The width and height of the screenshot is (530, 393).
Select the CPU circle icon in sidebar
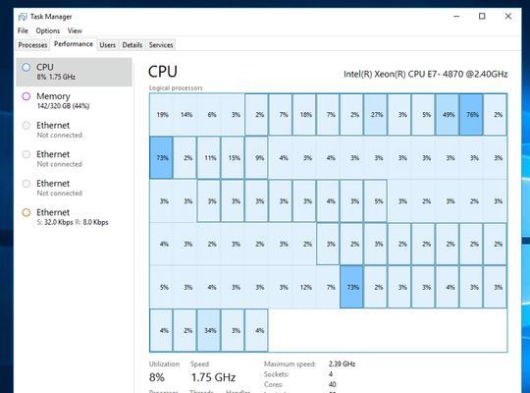(26, 67)
